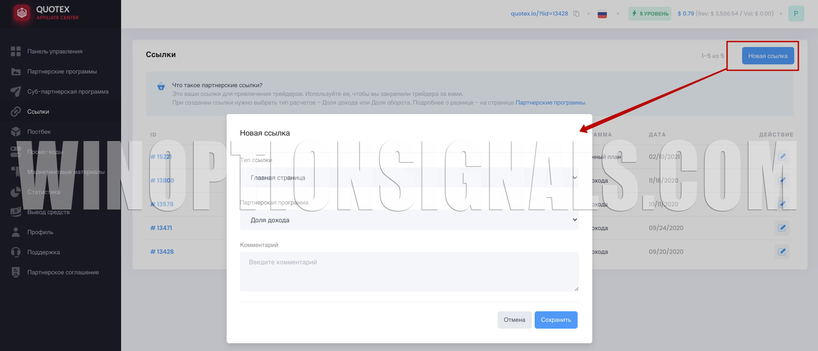This screenshot has width=818, height=351.
Task: Click the Quotex Affiliate Center logo
Action: click(x=46, y=13)
